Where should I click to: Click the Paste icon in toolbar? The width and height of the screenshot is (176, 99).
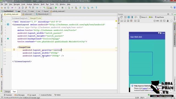[x=26, y=8]
